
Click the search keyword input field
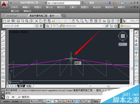click(x=64, y=3)
